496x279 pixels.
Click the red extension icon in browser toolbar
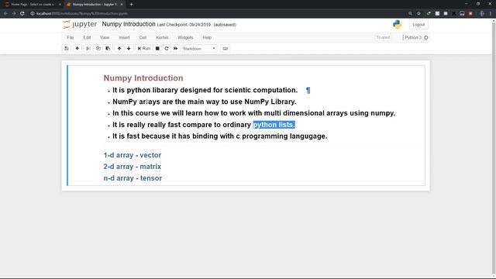(470, 14)
